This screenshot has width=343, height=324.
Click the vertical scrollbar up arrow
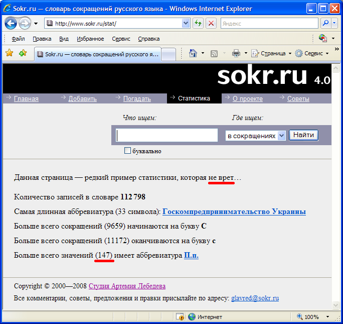click(335, 68)
